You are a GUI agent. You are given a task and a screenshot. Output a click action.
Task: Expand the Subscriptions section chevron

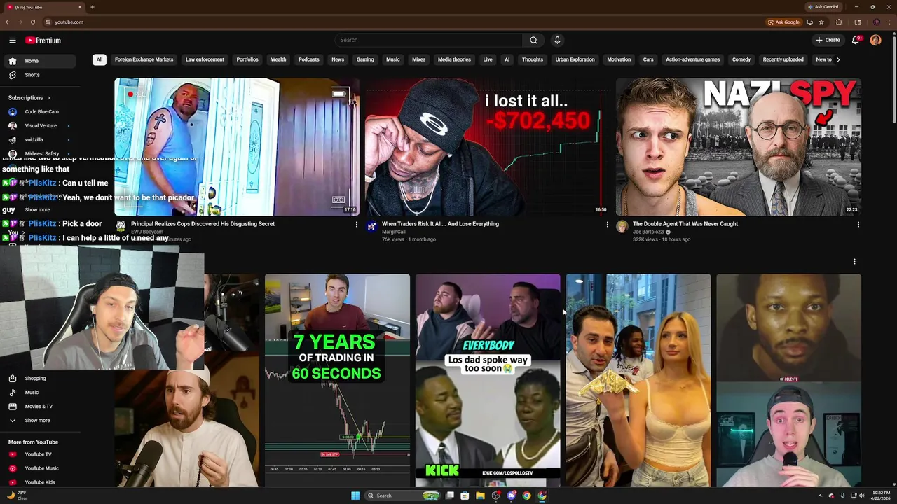click(48, 98)
